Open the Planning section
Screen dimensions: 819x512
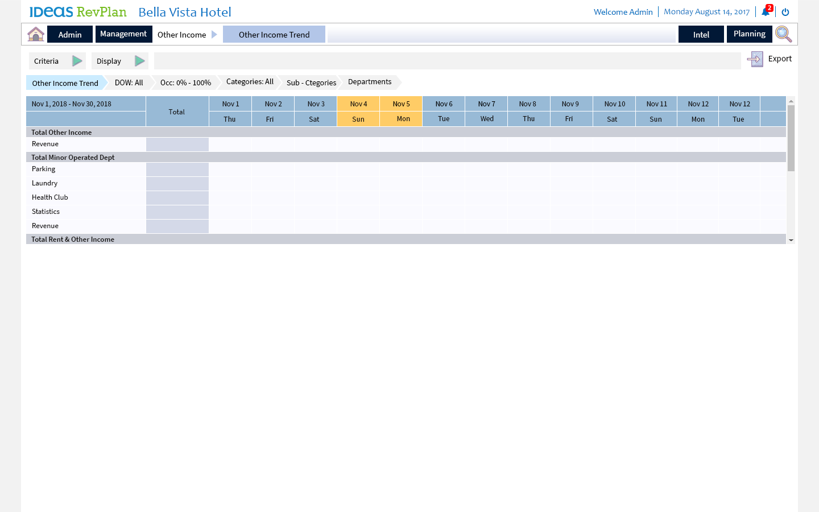tap(749, 34)
